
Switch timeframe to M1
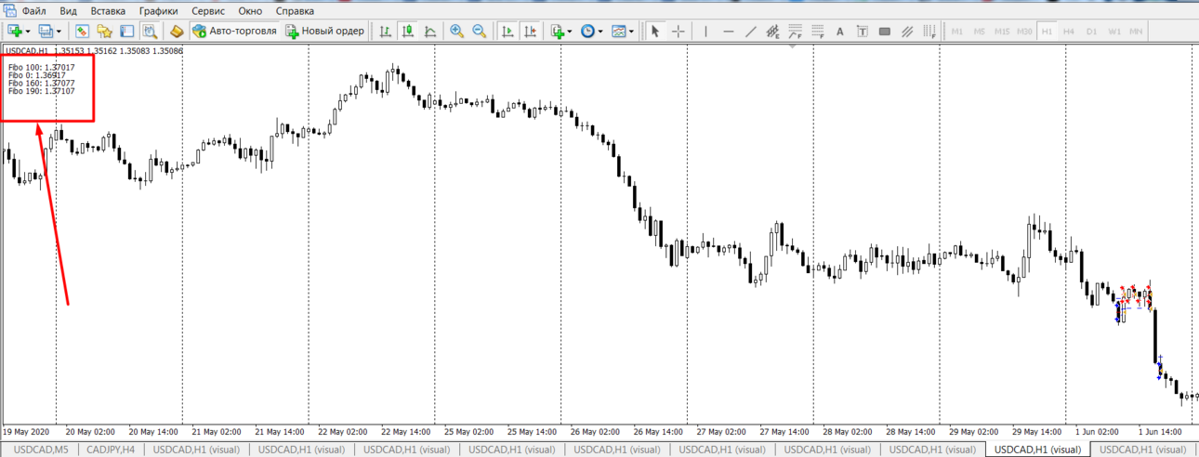click(x=957, y=32)
